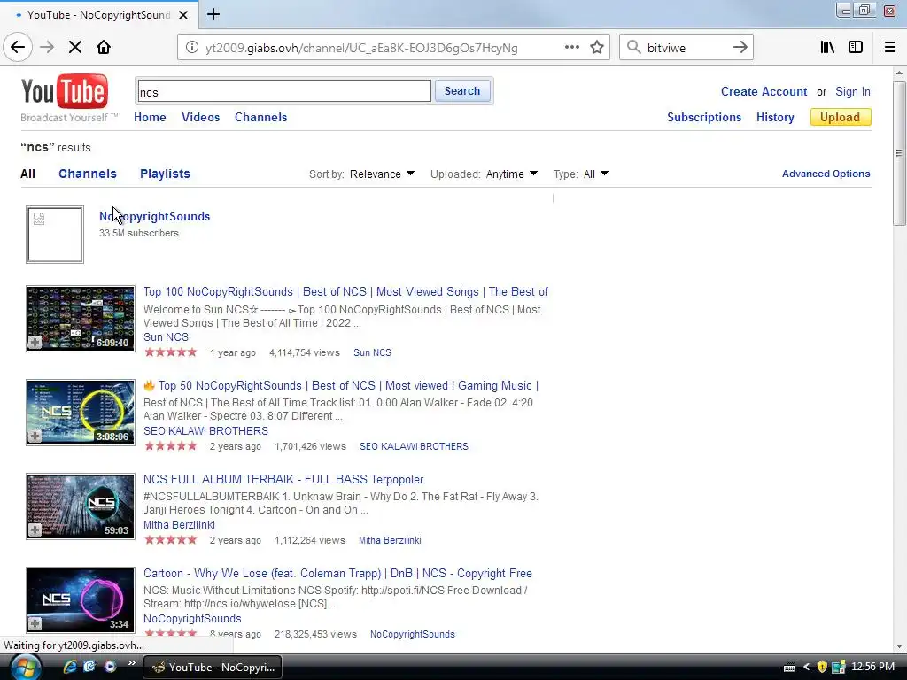The height and width of the screenshot is (680, 907).
Task: Add the 59:03 video to queue
Action: [x=35, y=529]
